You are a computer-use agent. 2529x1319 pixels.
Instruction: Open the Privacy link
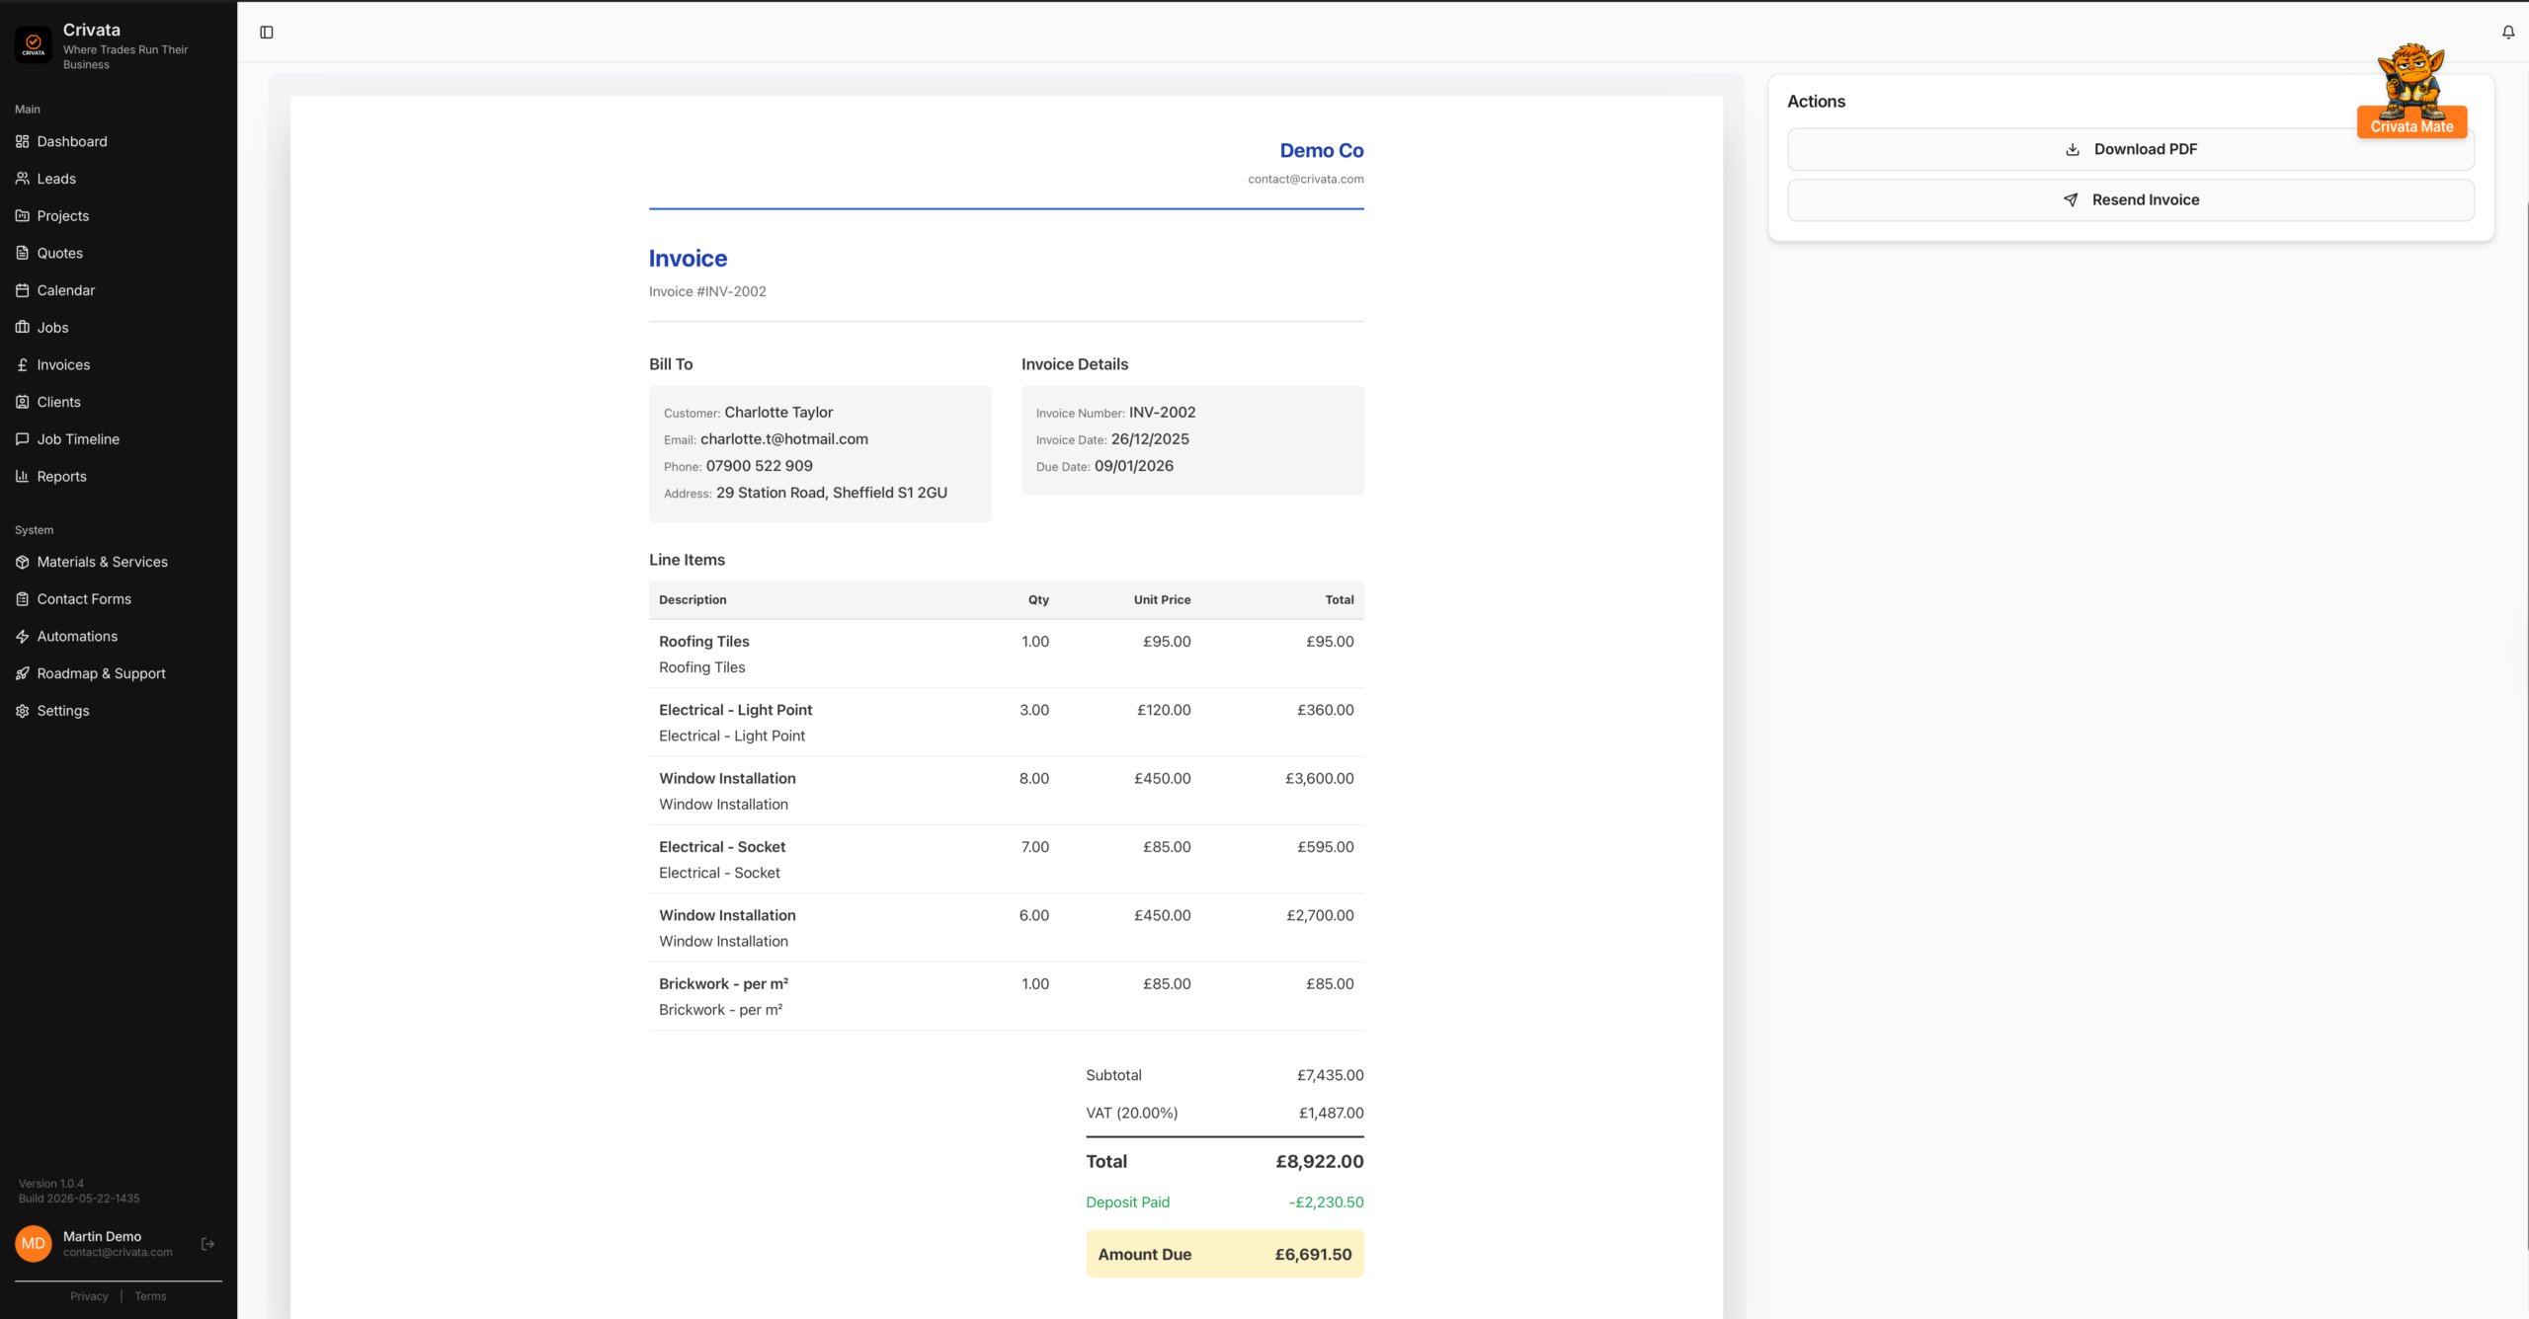89,1296
